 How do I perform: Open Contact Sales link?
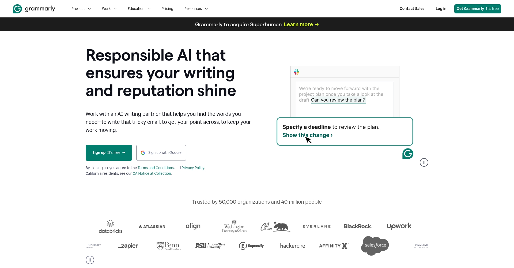coord(412,9)
